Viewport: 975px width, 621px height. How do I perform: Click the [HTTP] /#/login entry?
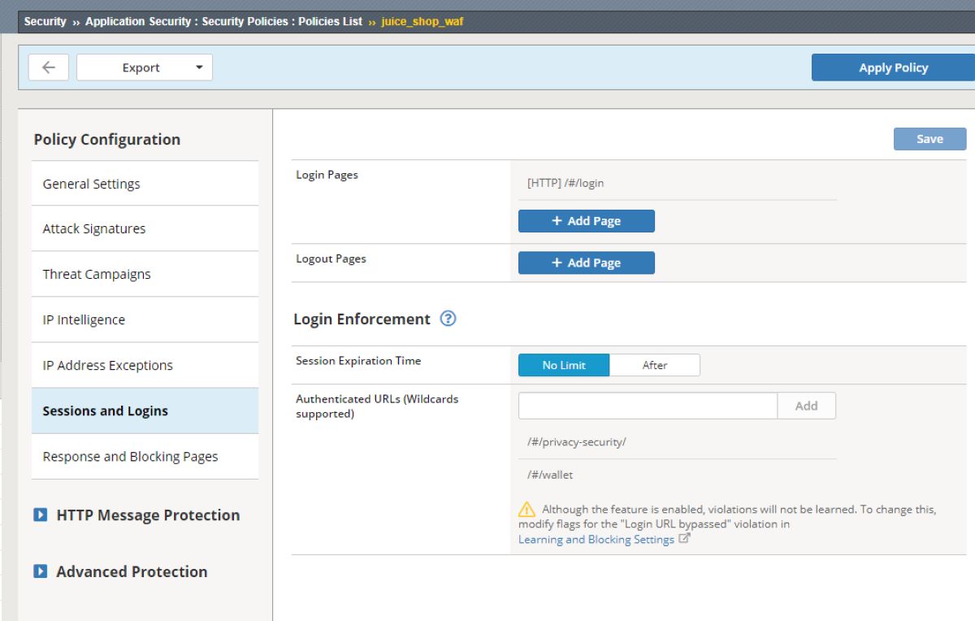coord(565,183)
